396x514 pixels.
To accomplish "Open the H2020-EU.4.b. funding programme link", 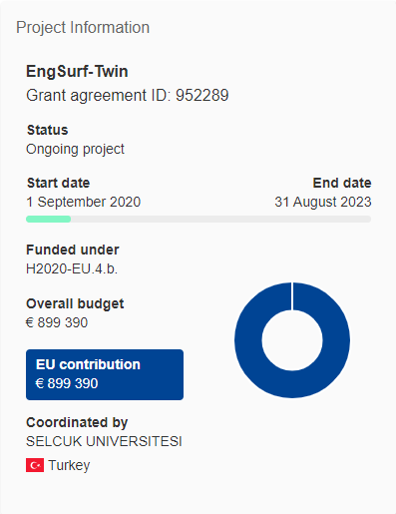I will 72,268.
